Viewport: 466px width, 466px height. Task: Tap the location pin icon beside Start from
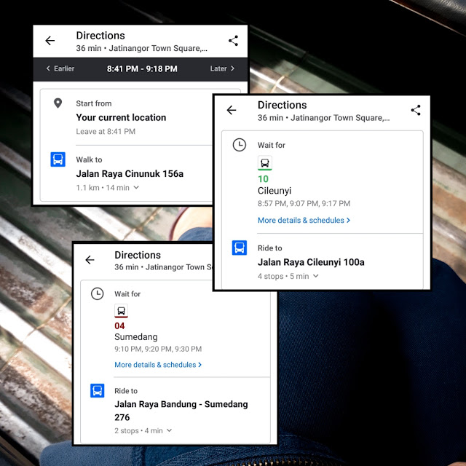pyautogui.click(x=58, y=103)
